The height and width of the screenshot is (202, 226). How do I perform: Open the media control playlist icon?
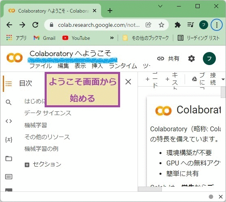click(190, 25)
